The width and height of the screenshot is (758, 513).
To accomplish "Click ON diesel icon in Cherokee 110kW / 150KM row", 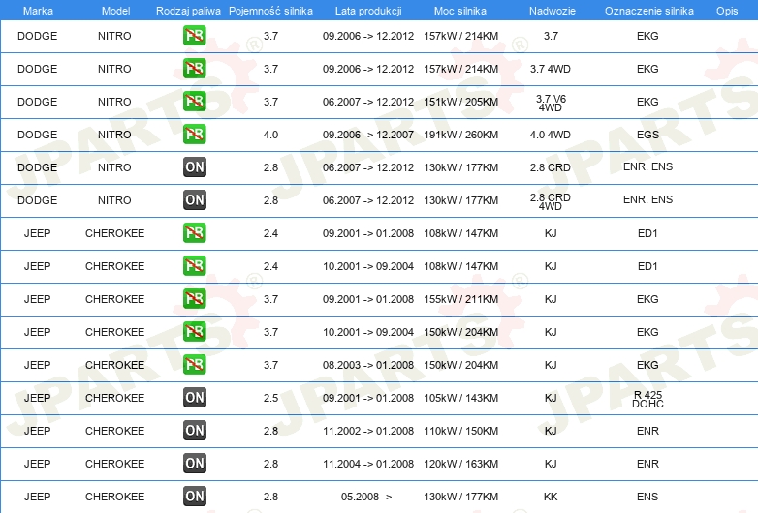I will 194,430.
